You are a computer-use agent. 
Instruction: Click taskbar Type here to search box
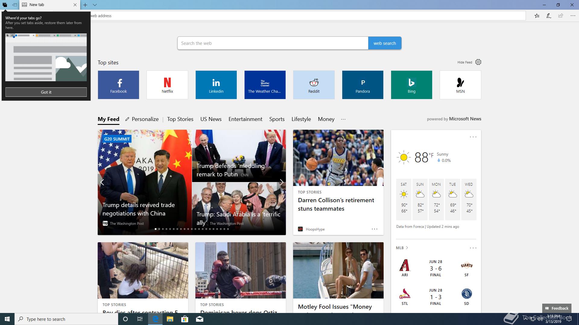tap(66, 319)
